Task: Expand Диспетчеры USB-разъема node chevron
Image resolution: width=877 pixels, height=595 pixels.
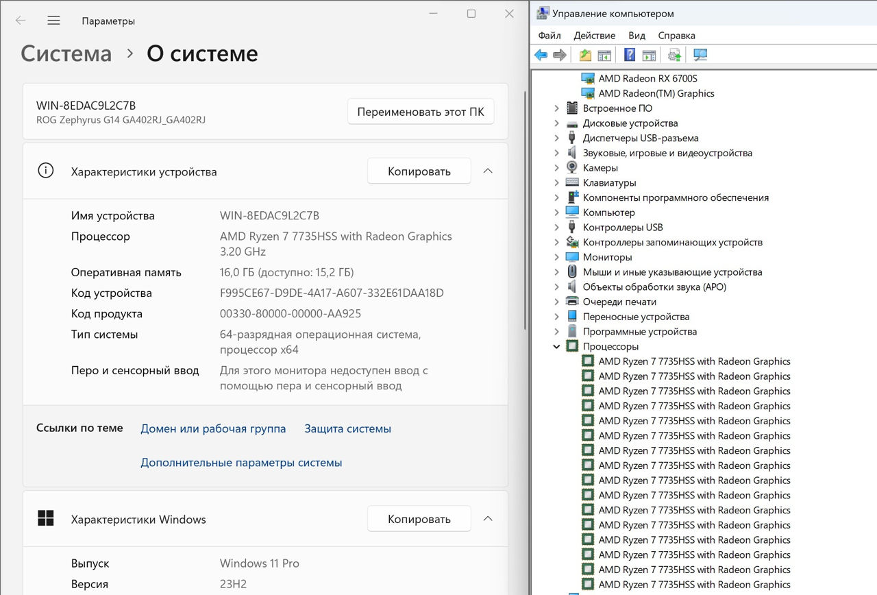Action: 556,138
